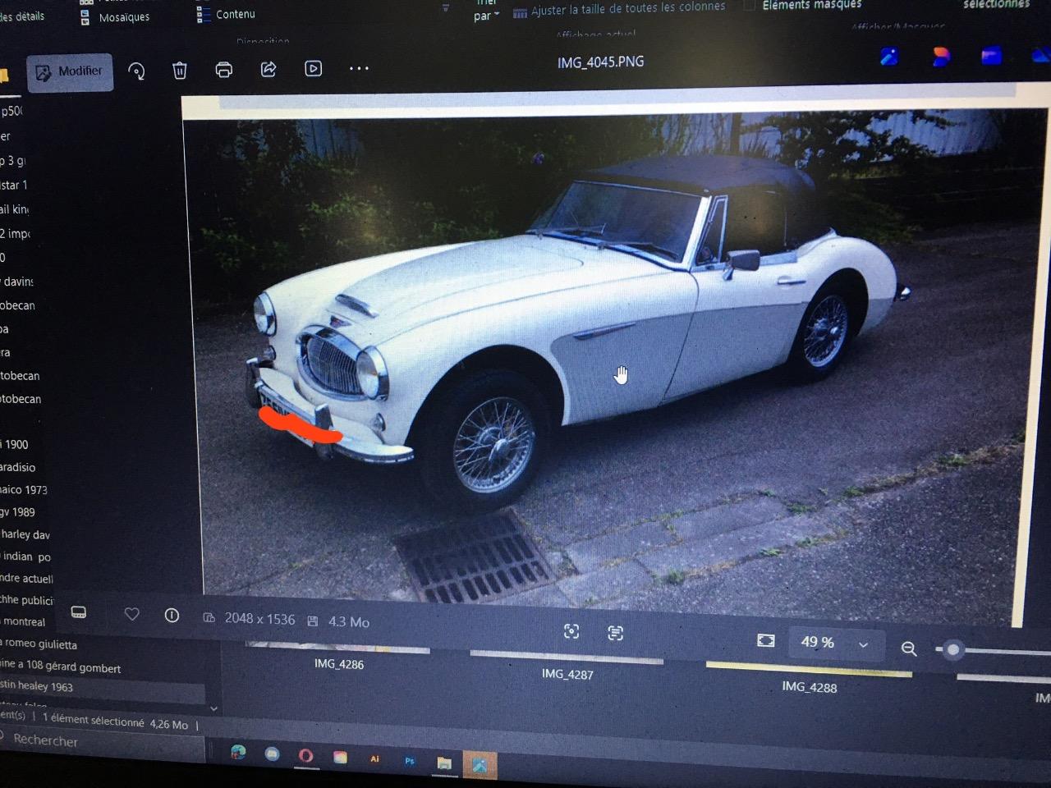The width and height of the screenshot is (1051, 788).
Task: Click the Modifier edit button
Action: pyautogui.click(x=69, y=72)
